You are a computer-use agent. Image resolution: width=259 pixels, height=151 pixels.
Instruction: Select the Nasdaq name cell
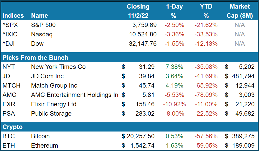tap(42, 34)
